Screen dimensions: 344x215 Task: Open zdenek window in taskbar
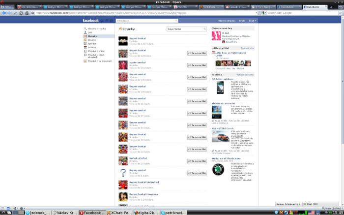click(38, 213)
